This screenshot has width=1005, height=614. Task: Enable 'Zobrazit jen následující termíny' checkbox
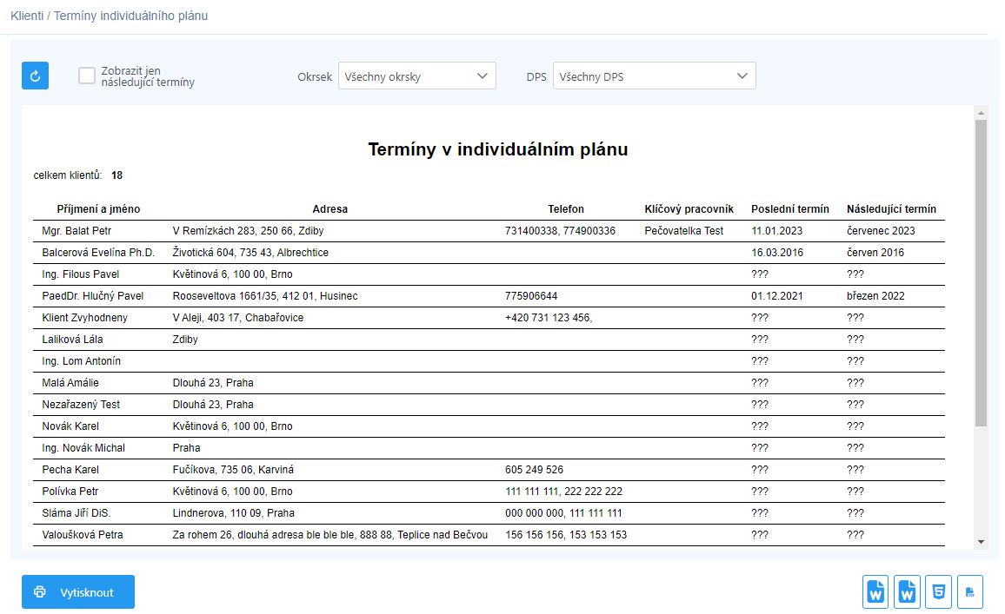point(87,76)
